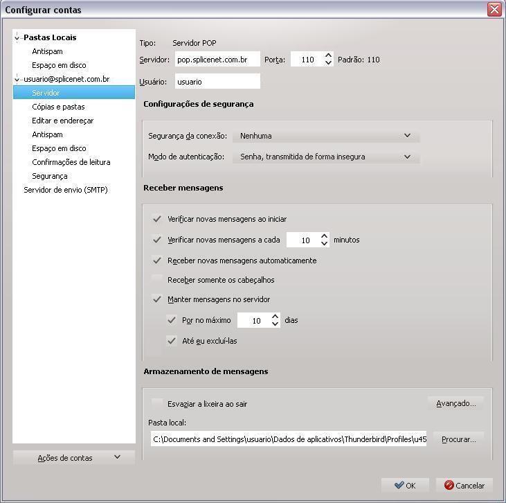506x503 pixels.
Task: Select the Pastas Locais tree item
Action: click(x=50, y=37)
